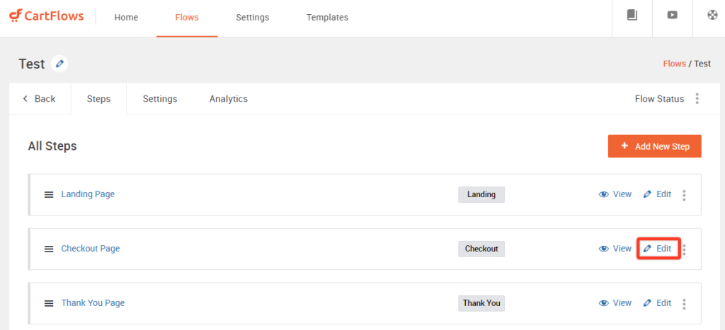The height and width of the screenshot is (330, 725).
Task: Click the Checkout Page drag handle
Action: (49, 249)
